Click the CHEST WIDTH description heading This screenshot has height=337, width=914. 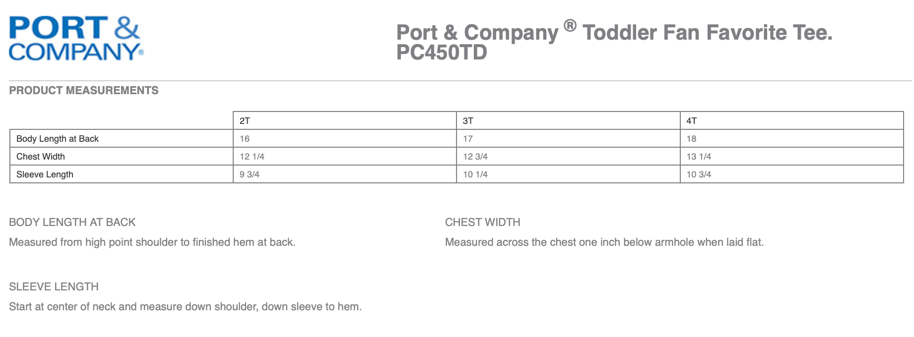point(482,222)
